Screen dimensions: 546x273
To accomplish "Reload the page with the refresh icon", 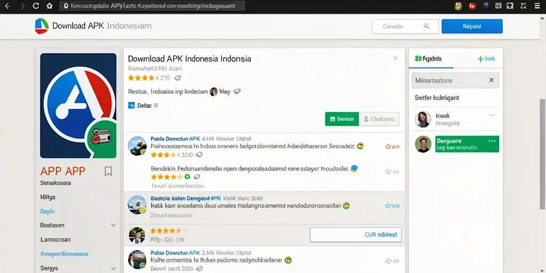I will click(x=36, y=6).
